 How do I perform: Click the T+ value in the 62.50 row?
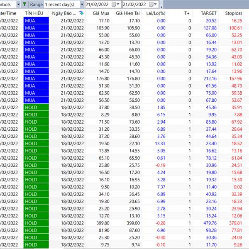click(x=190, y=93)
